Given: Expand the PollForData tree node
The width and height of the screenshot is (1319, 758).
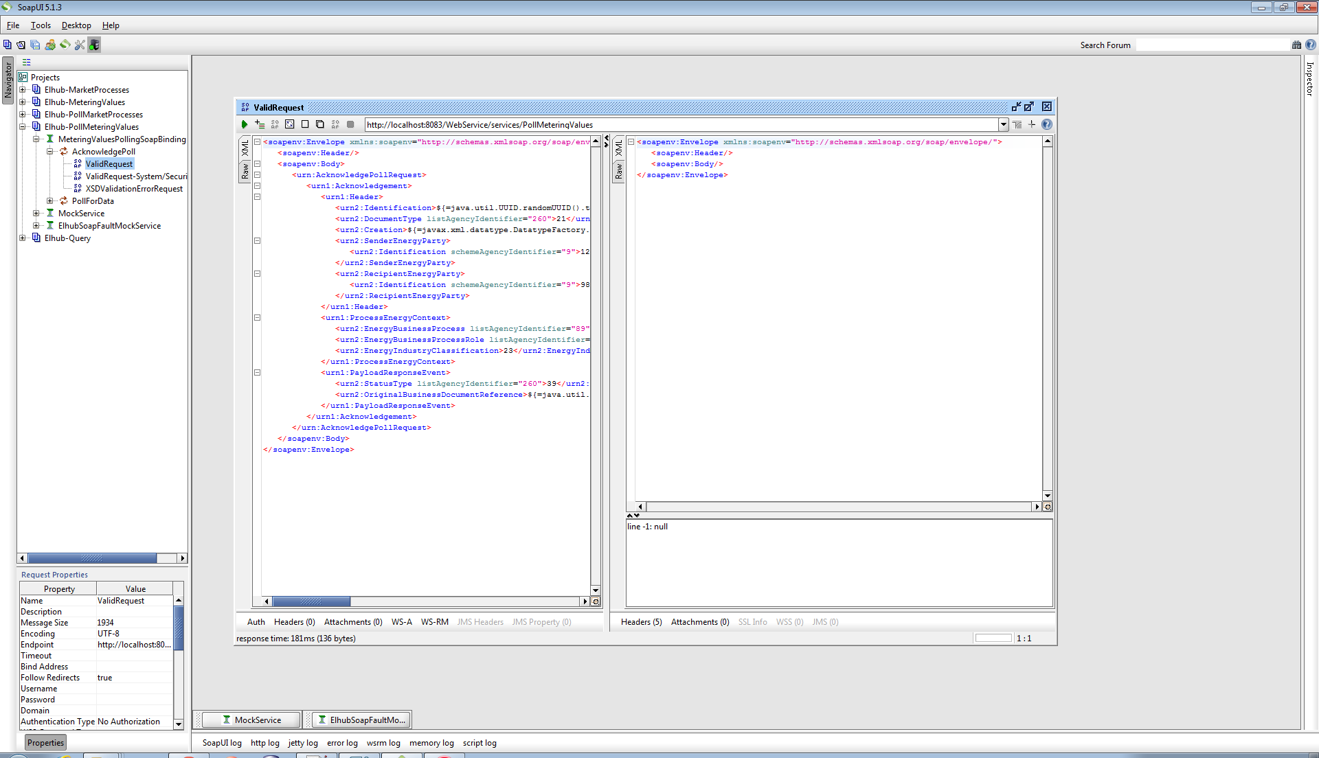Looking at the screenshot, I should click(x=50, y=201).
